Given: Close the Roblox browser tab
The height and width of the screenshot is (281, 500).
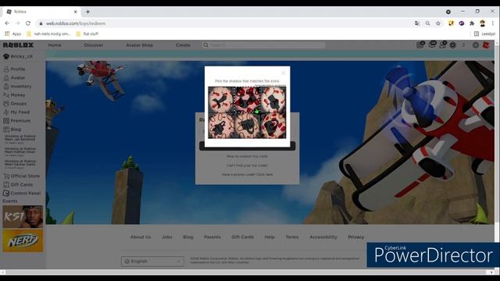Looking at the screenshot, I should 76,12.
